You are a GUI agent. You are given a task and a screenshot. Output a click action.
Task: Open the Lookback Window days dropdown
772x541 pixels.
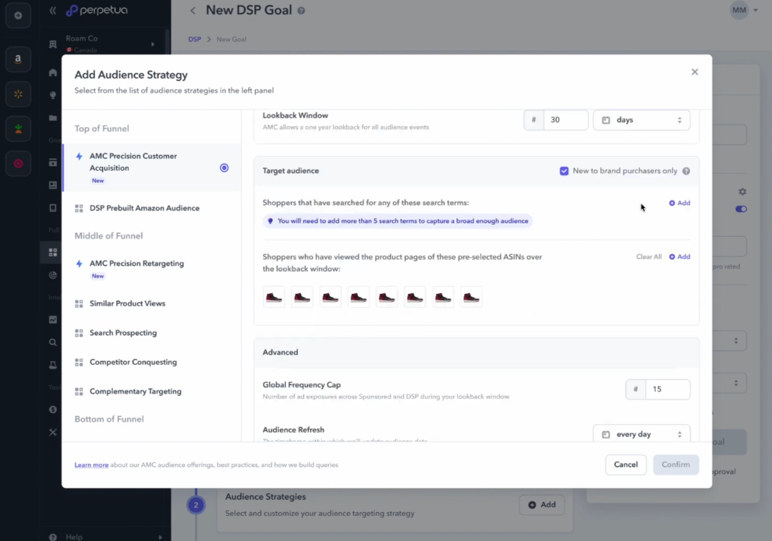point(642,120)
